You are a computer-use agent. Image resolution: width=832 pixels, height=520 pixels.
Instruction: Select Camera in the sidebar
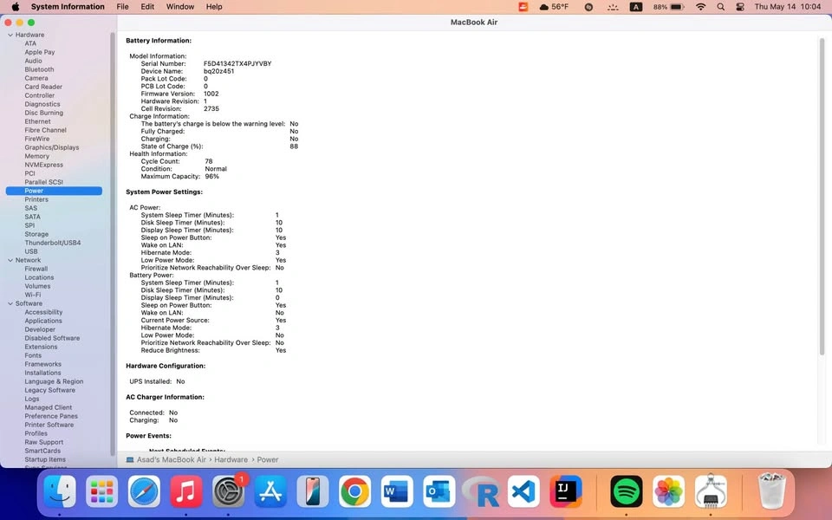(36, 78)
